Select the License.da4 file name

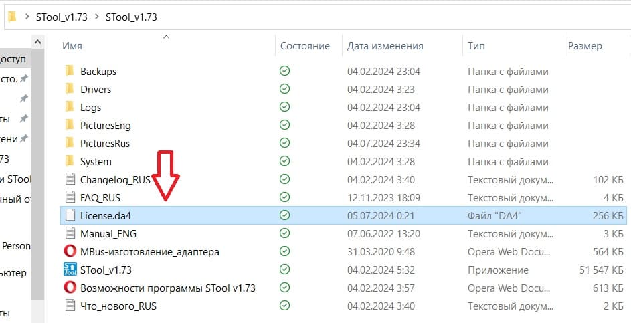coord(106,215)
